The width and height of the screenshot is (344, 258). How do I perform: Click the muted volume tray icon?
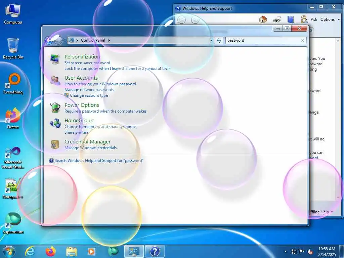click(310, 252)
